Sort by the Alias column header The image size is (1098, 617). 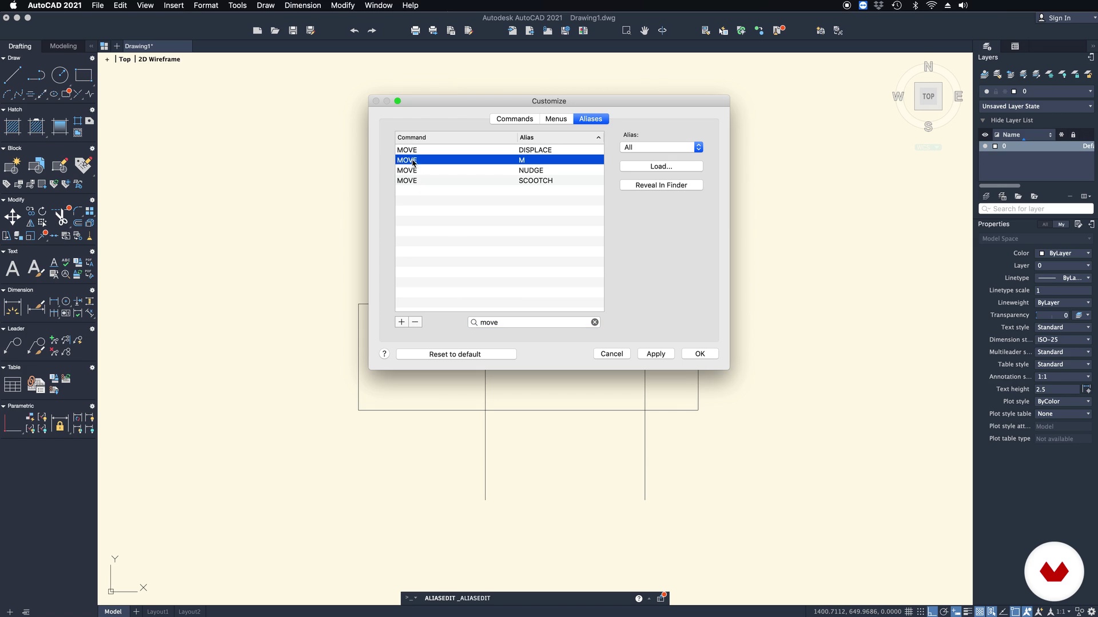(560, 138)
